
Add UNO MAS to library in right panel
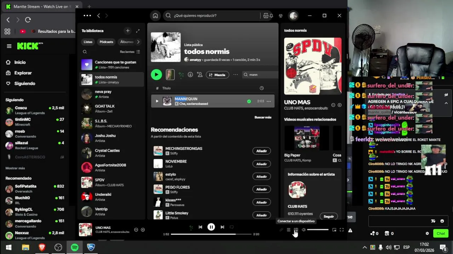339,105
